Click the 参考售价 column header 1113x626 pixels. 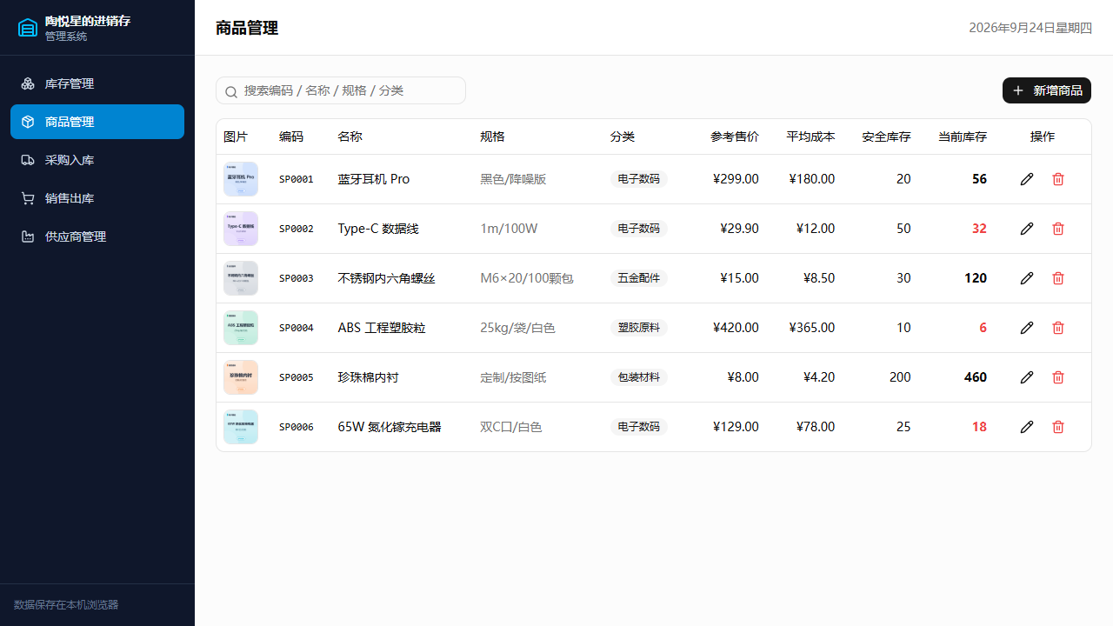pyautogui.click(x=735, y=137)
